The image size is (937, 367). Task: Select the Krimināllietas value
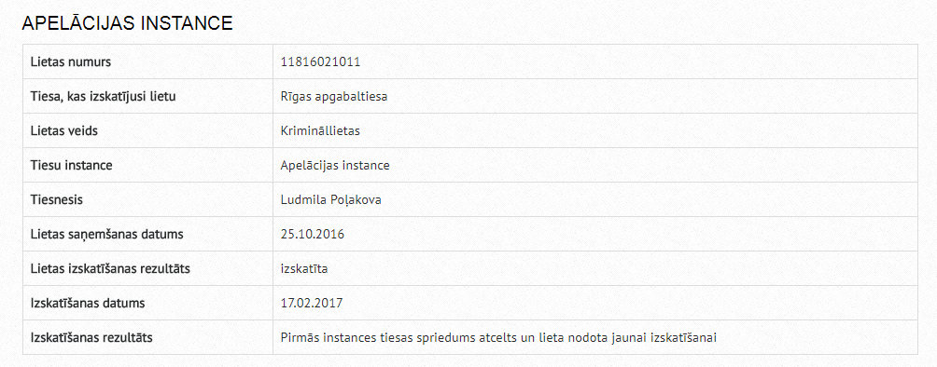320,130
